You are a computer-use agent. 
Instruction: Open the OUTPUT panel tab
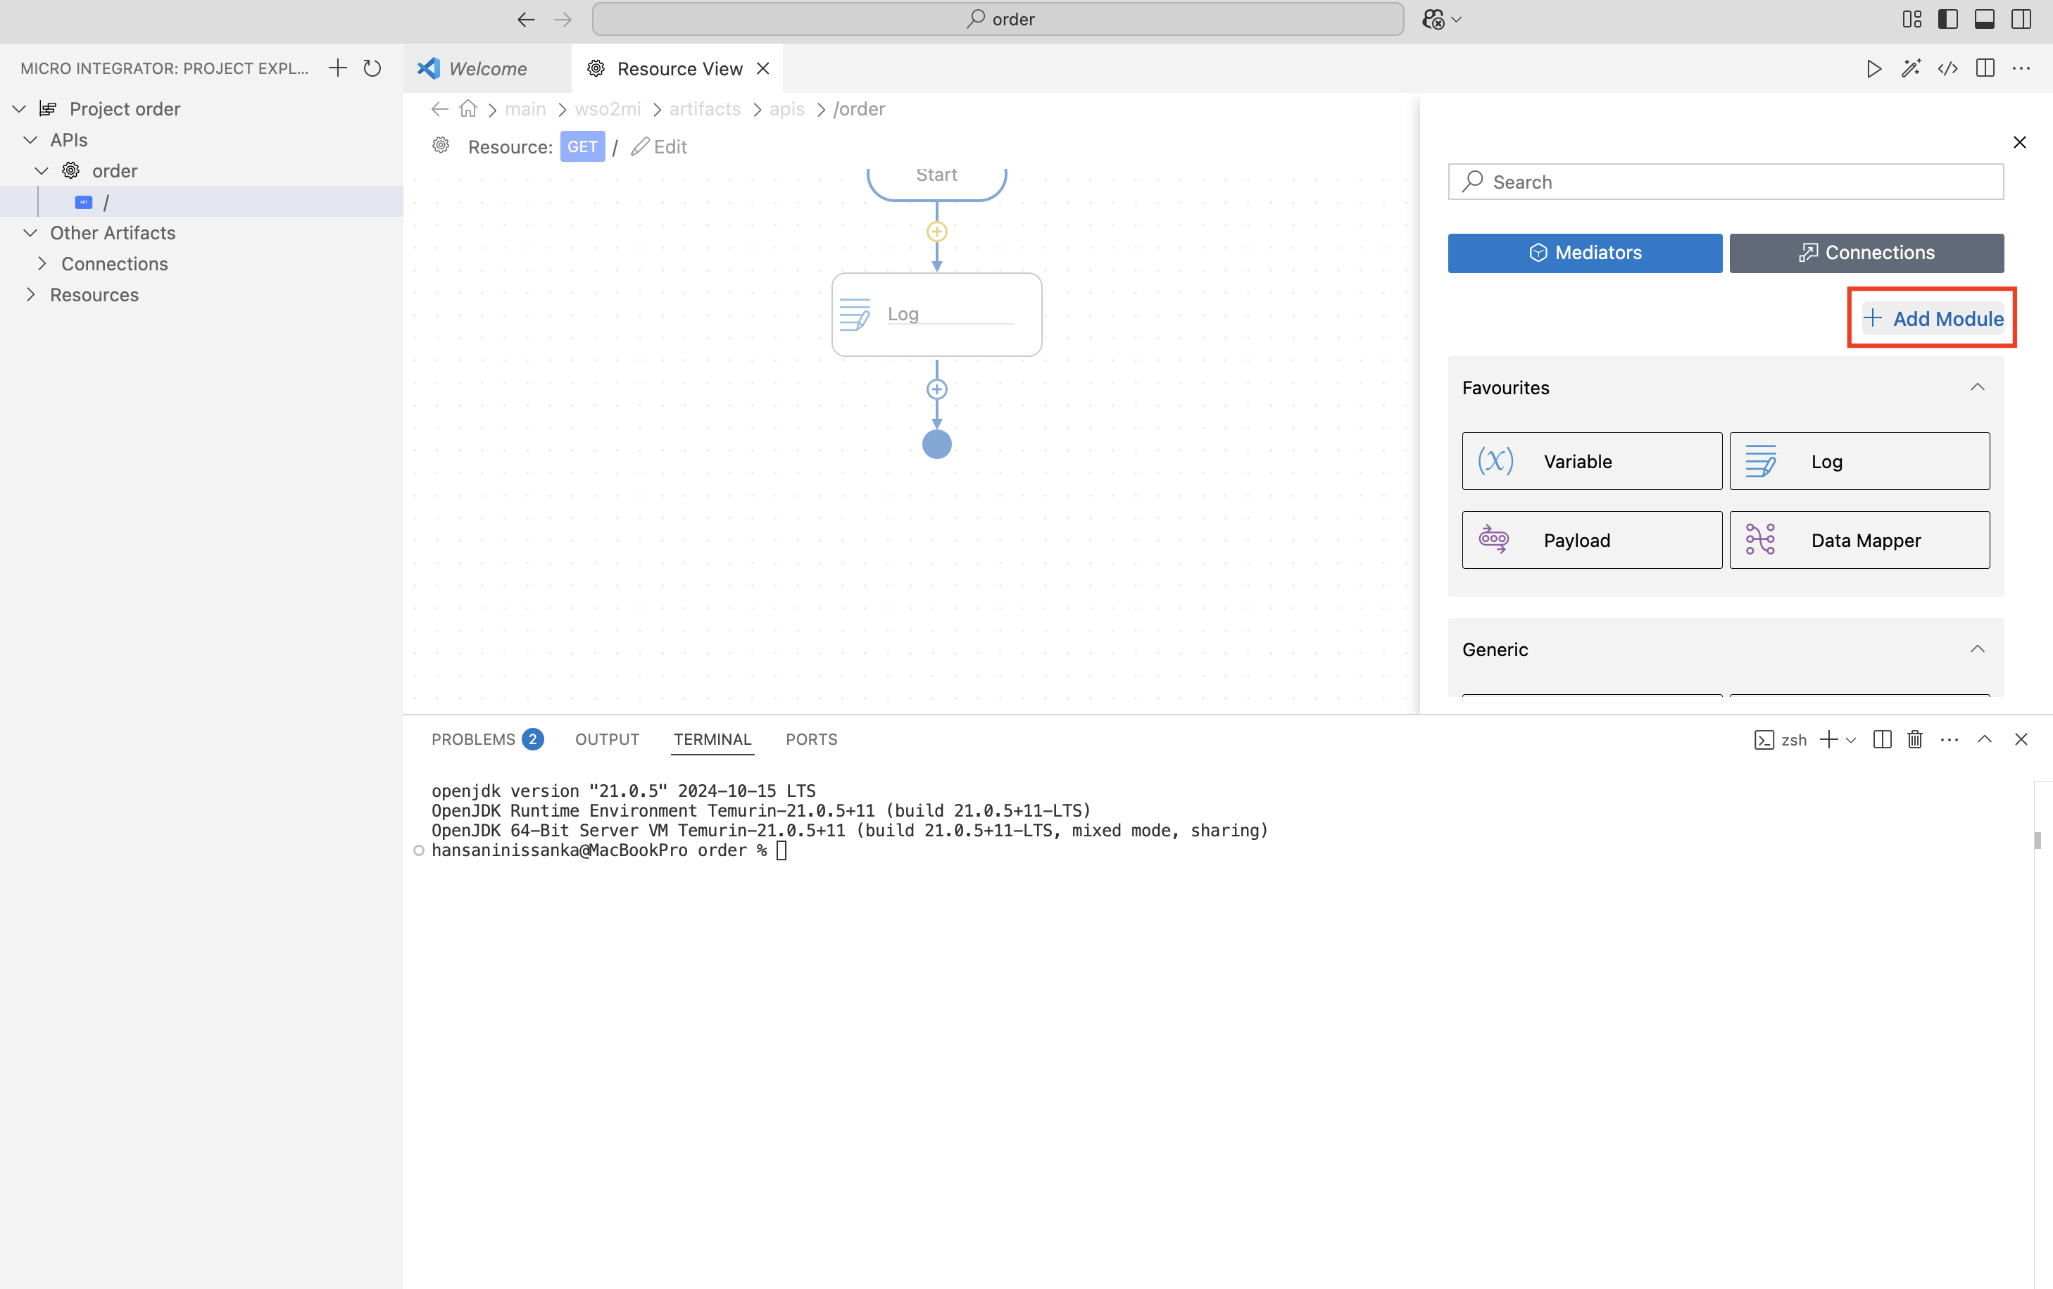coord(607,739)
